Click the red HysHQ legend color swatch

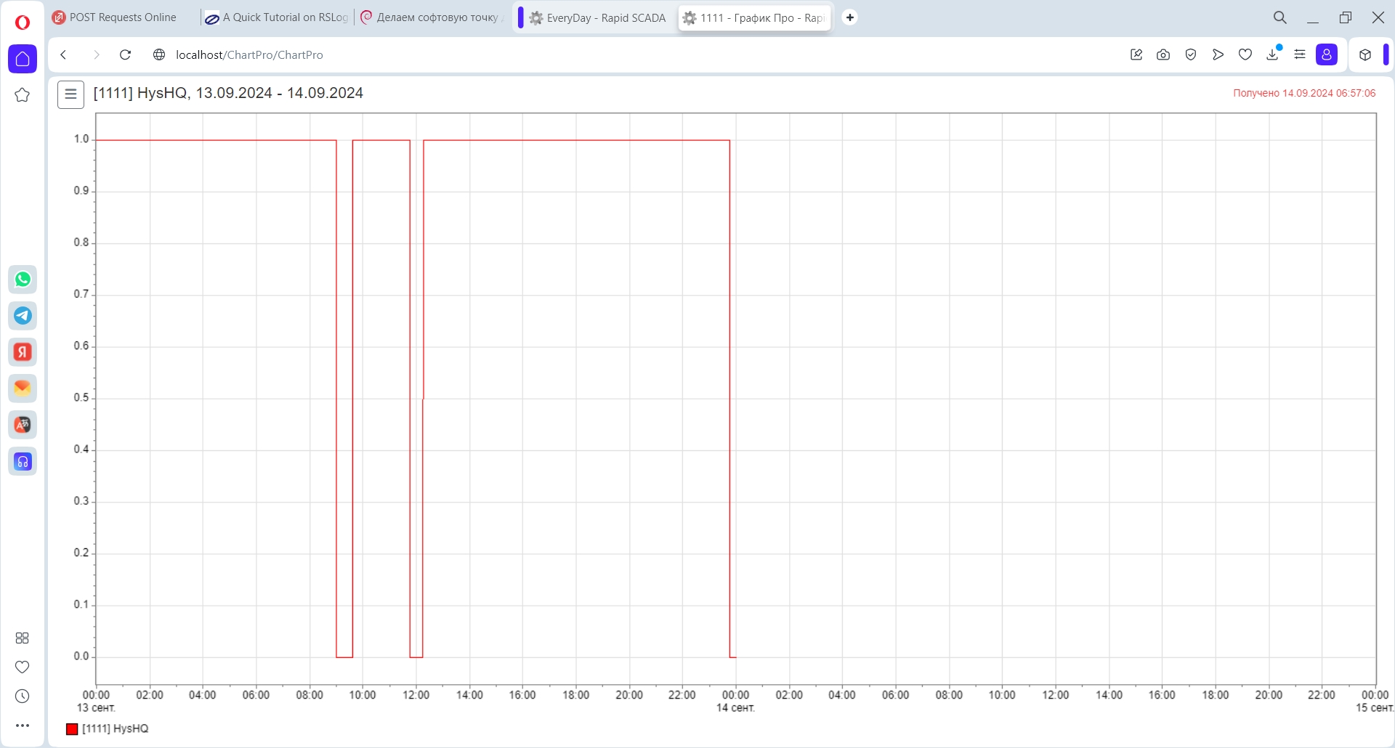pyautogui.click(x=72, y=729)
